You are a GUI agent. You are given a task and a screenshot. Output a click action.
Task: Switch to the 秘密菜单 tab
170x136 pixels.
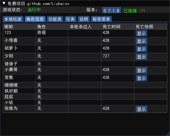click(x=101, y=19)
